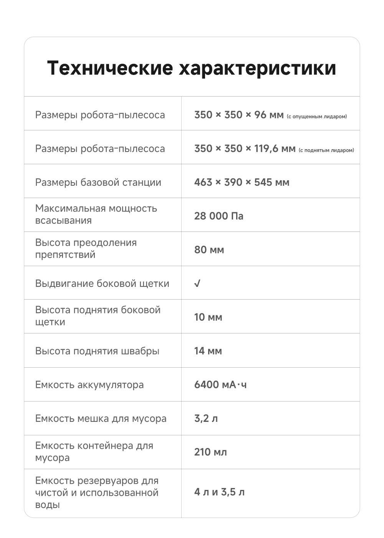Click the '80 мм' value
This screenshot has width=384, height=538.
pos(209,250)
